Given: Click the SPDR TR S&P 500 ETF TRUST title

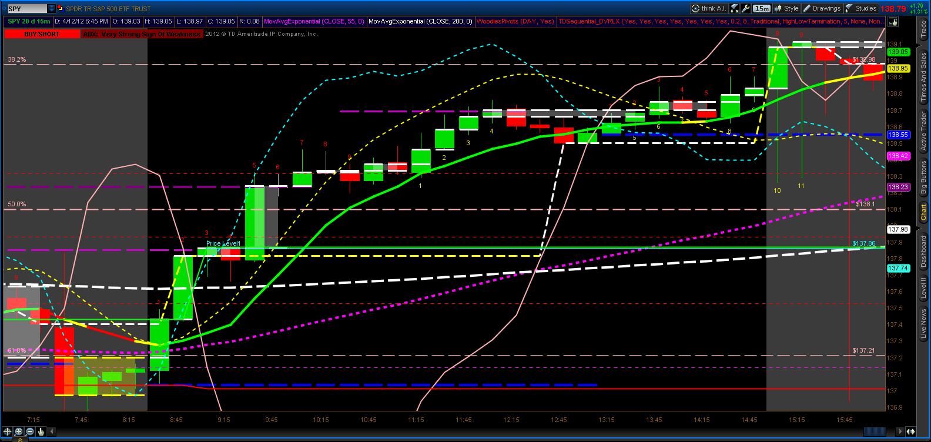Looking at the screenshot, I should coord(108,9).
